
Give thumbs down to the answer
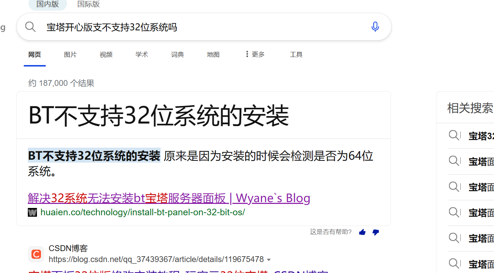pyautogui.click(x=375, y=232)
